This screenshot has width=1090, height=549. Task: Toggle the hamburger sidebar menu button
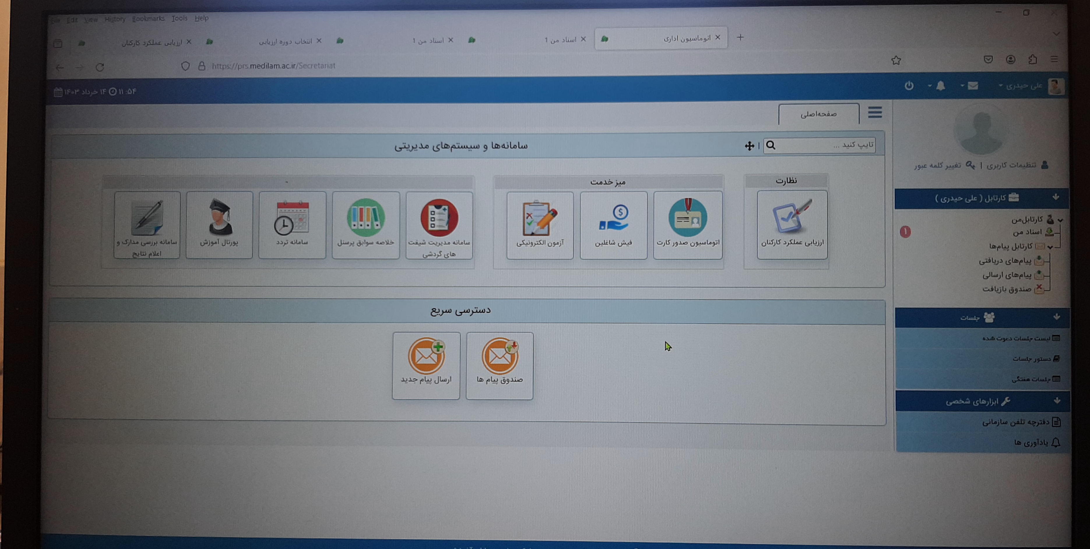[x=875, y=112]
